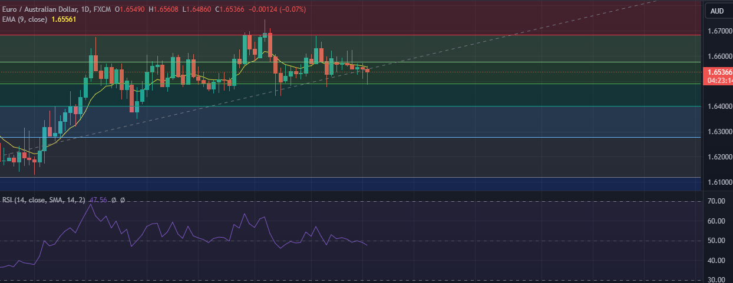This screenshot has height=283, width=733.
Task: Click the 1.61000 price axis label
Action: tap(719, 182)
